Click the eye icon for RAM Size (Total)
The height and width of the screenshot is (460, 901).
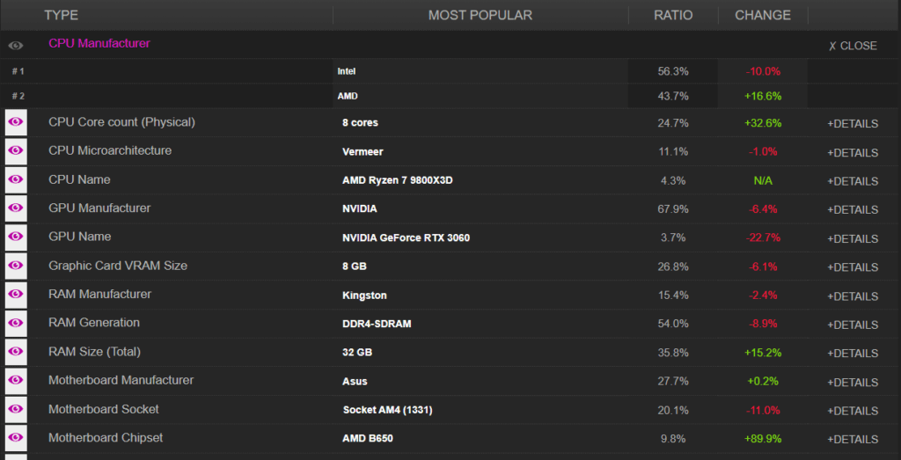point(16,352)
